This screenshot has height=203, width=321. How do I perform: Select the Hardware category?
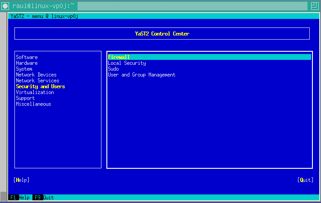pos(27,63)
